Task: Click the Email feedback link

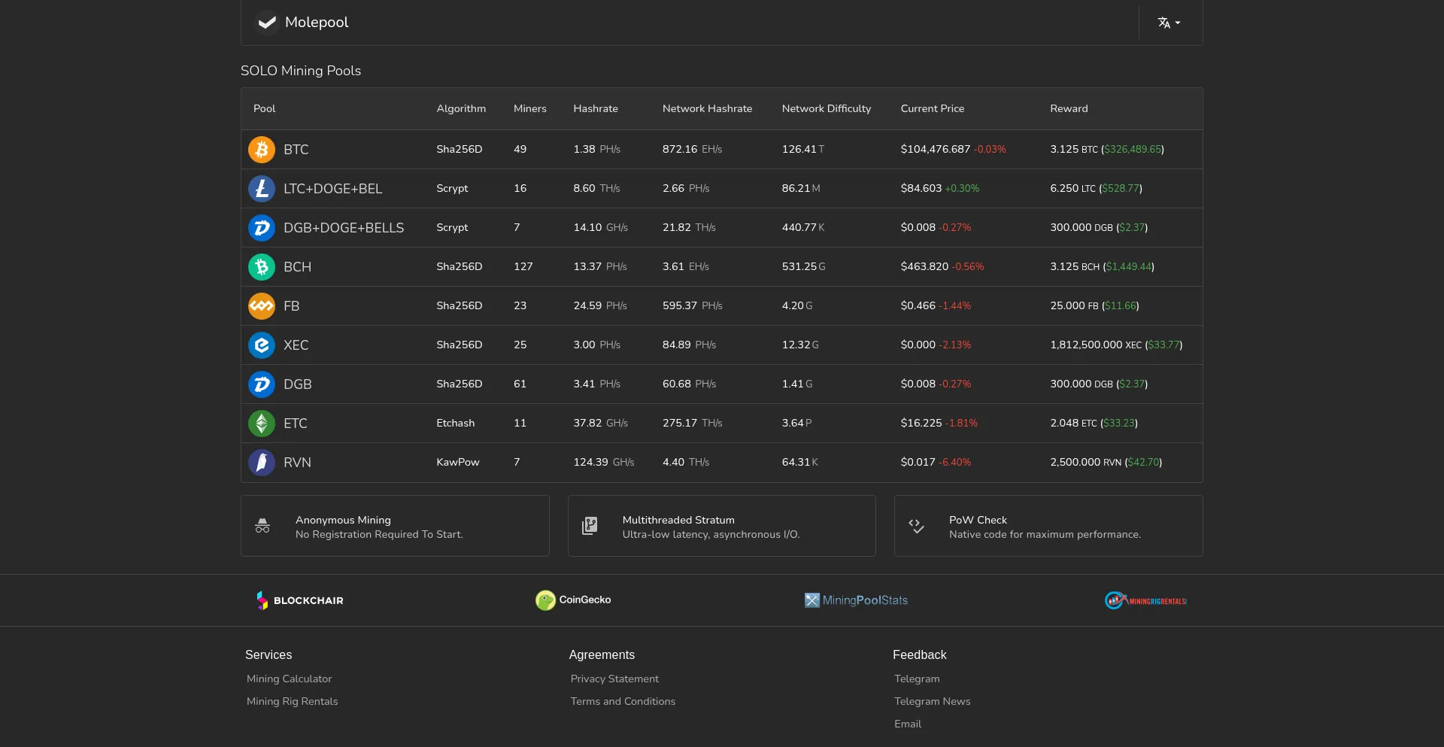Action: 907,724
